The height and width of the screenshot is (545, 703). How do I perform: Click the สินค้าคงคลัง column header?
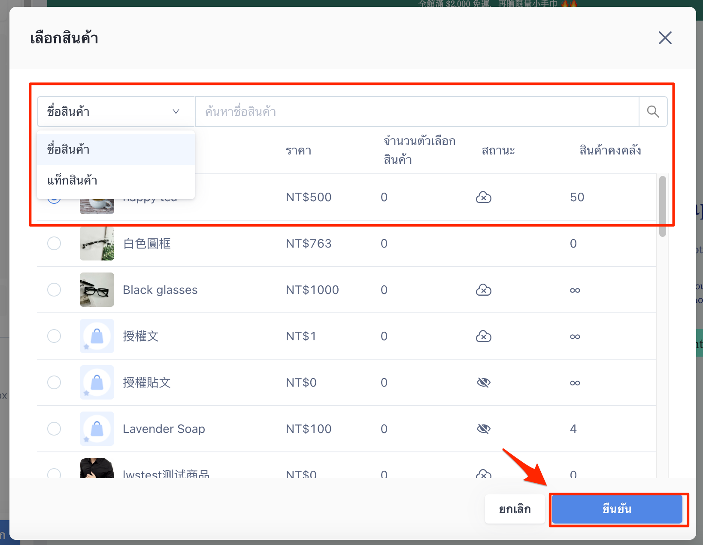coord(610,150)
